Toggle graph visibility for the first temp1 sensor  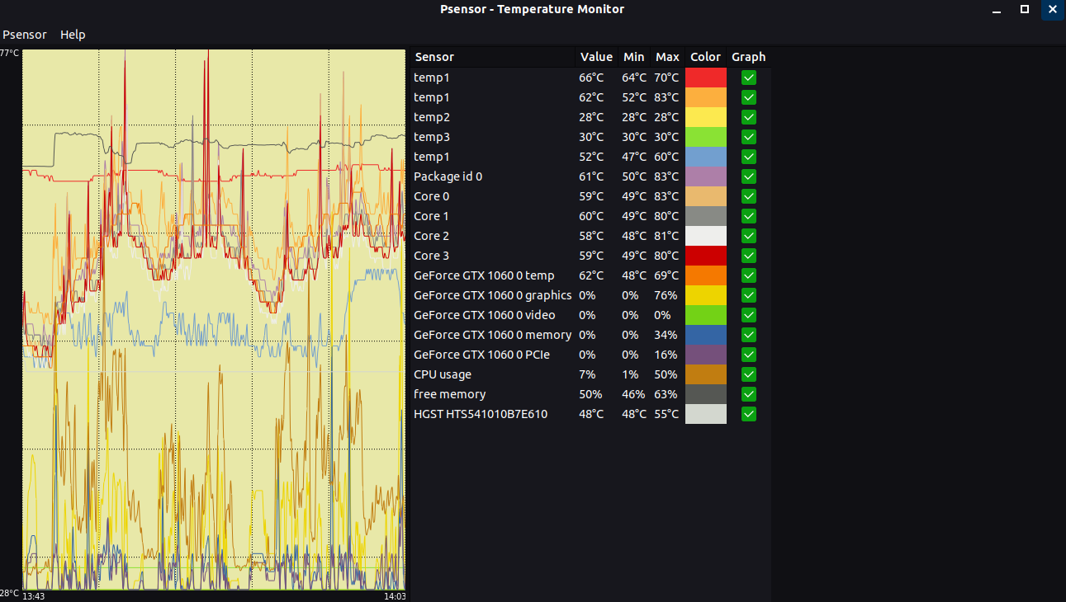pos(748,78)
